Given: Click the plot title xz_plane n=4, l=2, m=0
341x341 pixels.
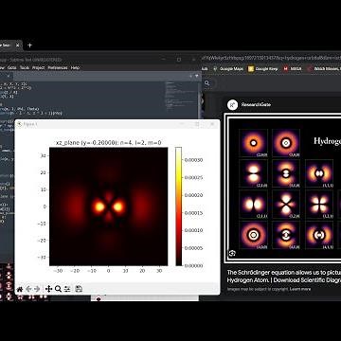Looking at the screenshot, I should 109,143.
